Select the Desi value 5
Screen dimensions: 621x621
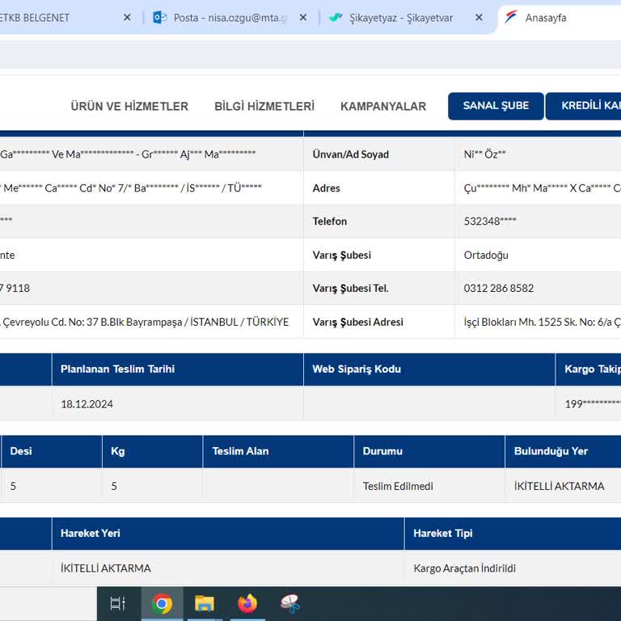point(13,486)
